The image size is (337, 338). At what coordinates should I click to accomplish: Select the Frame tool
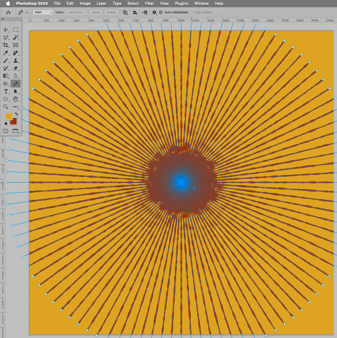[15, 45]
